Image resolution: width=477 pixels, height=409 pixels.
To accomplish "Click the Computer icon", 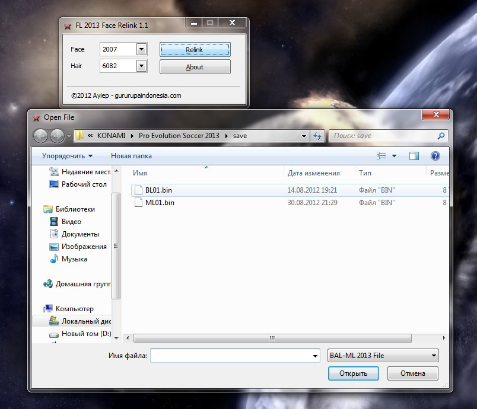I will (48, 308).
